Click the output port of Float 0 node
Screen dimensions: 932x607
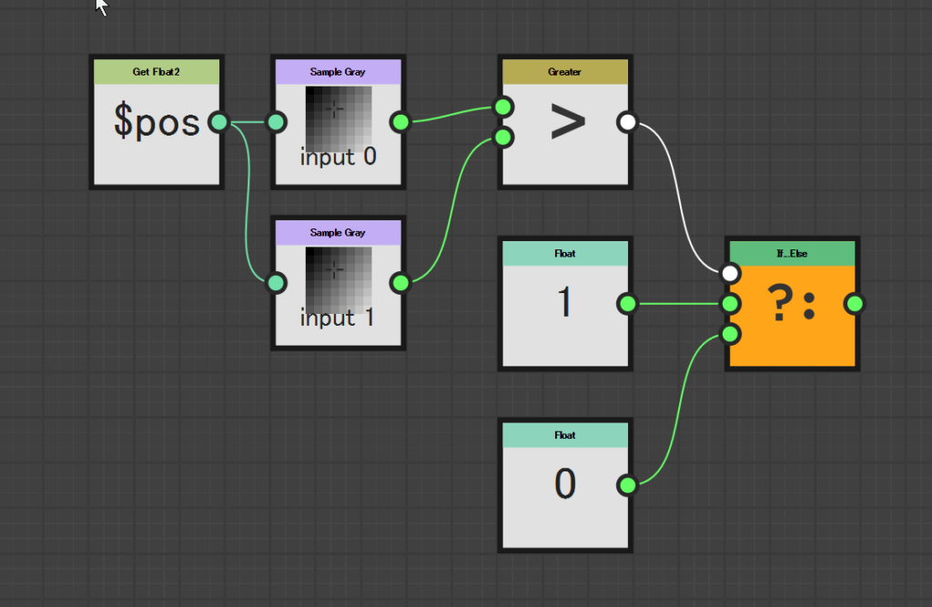627,485
